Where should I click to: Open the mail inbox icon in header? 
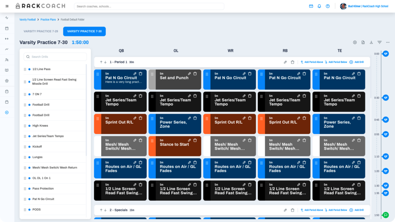[311, 6]
